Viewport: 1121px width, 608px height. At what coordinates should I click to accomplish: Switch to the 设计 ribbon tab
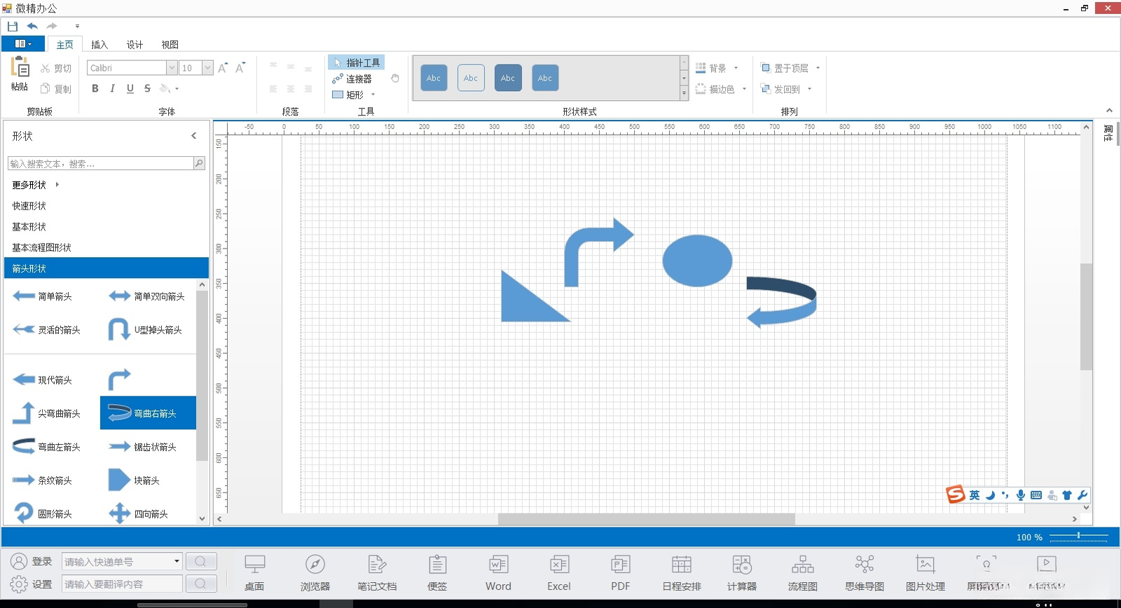tap(135, 45)
